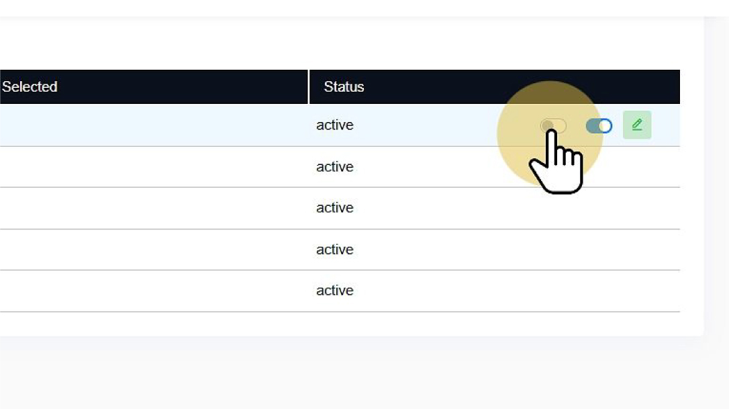Viewport: 729px width, 409px height.
Task: Switch off the enabled blue toggle
Action: [599, 125]
